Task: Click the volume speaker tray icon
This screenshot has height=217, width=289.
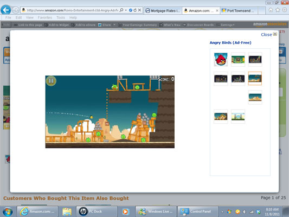Action: (x=245, y=212)
